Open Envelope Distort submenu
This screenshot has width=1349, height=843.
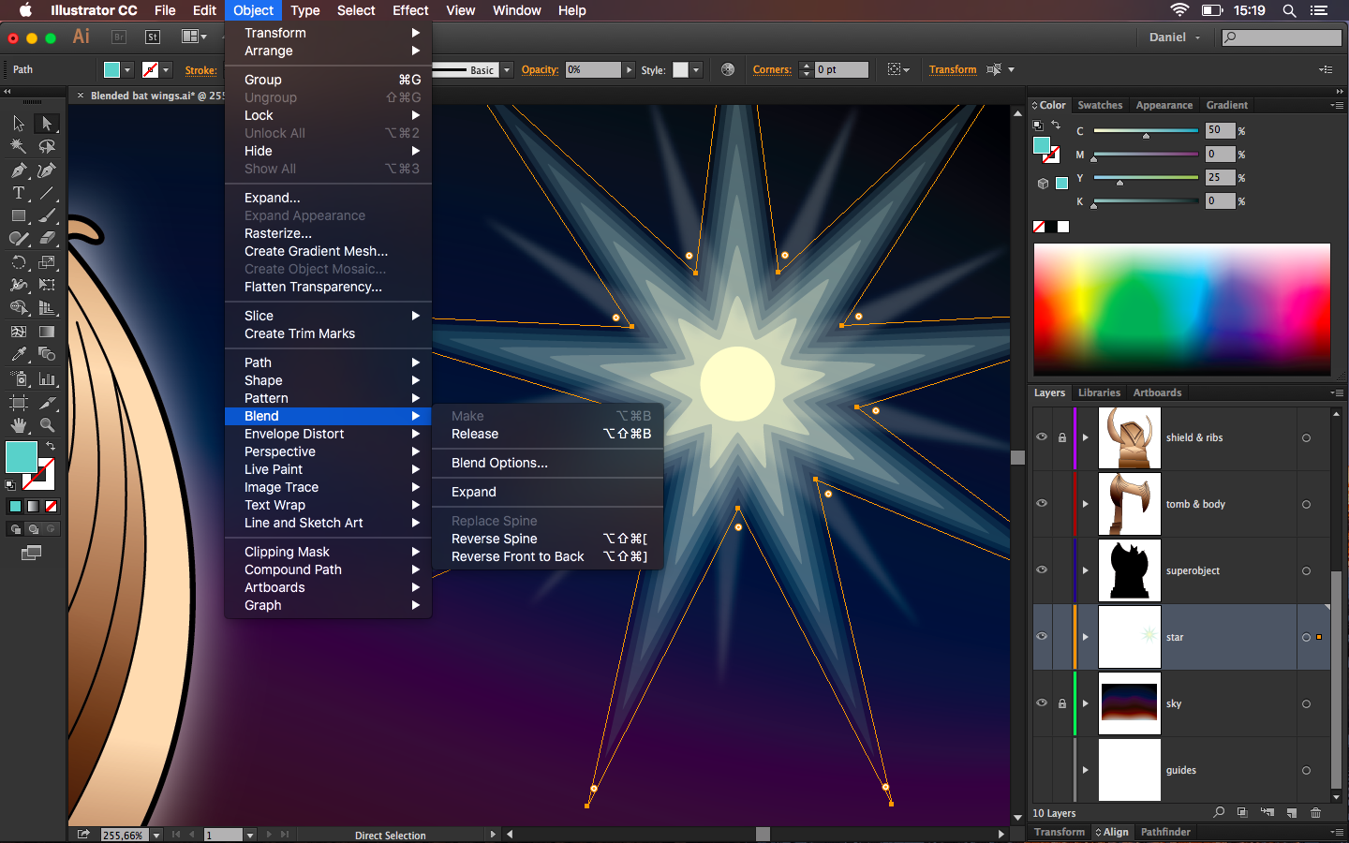(328, 434)
